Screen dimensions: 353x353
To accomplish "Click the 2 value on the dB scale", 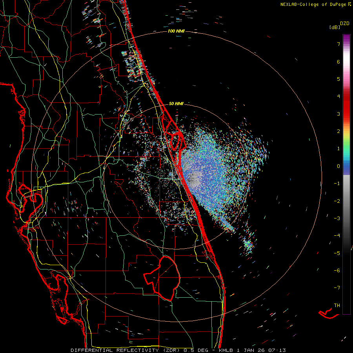I will (338, 131).
